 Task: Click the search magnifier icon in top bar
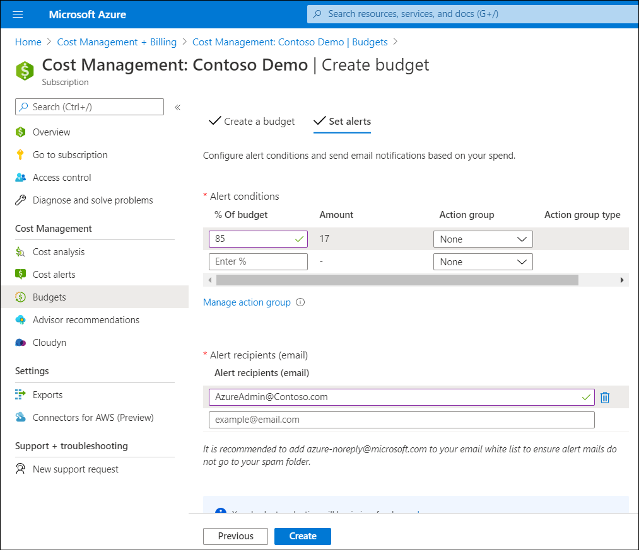coord(317,14)
